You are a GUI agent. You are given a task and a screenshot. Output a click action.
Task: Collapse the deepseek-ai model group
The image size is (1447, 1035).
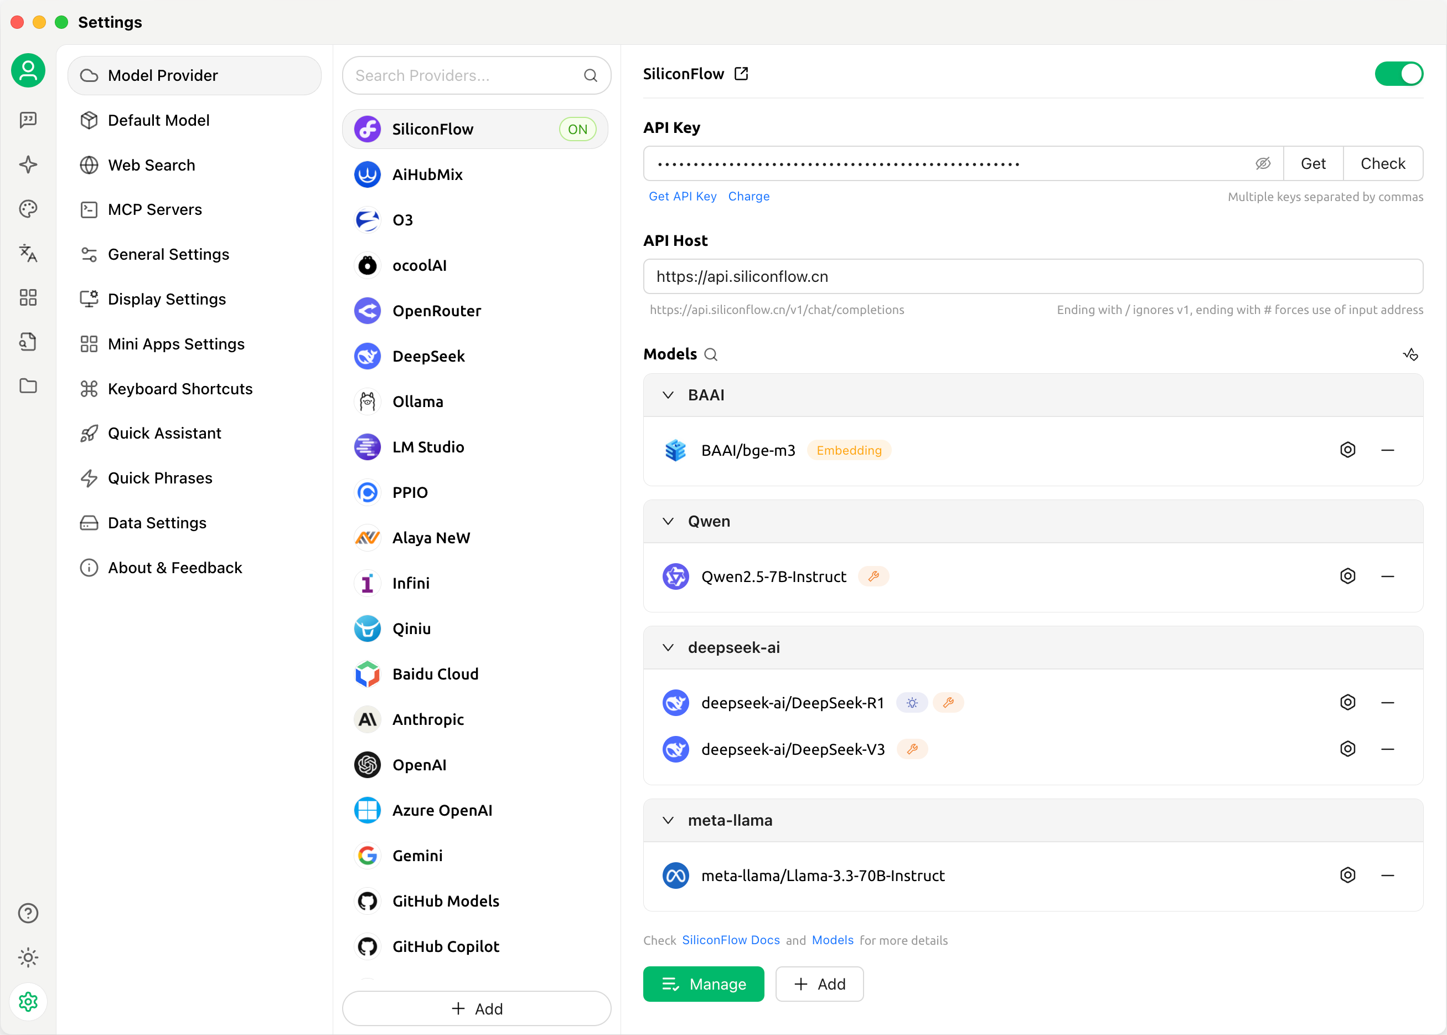tap(668, 647)
